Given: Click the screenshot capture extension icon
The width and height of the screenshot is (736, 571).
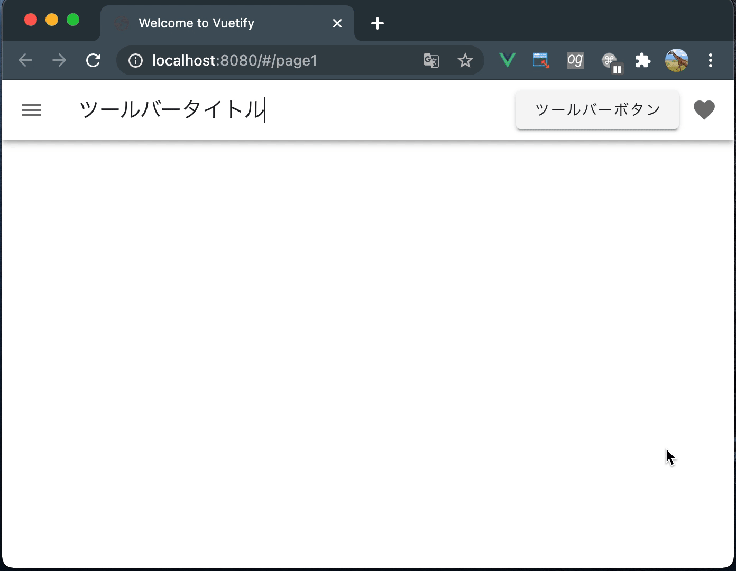Looking at the screenshot, I should coord(540,60).
